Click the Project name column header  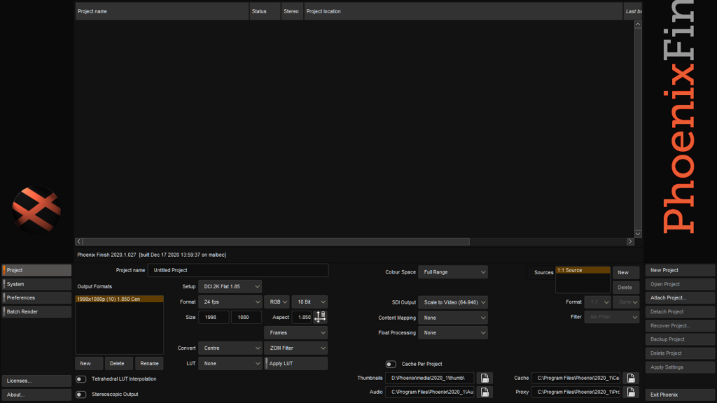(x=162, y=11)
